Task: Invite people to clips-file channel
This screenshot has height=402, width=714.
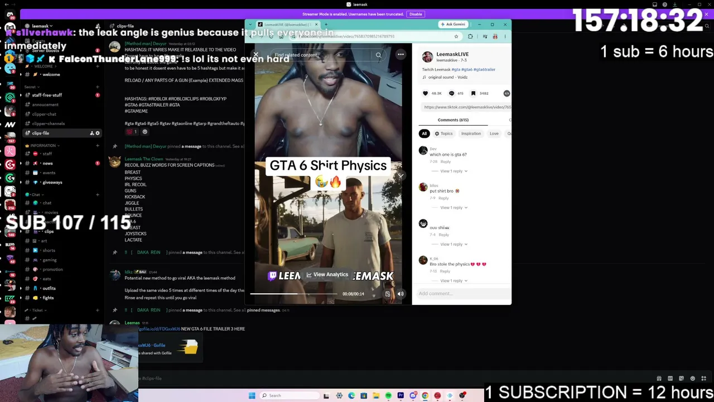Action: [92, 133]
